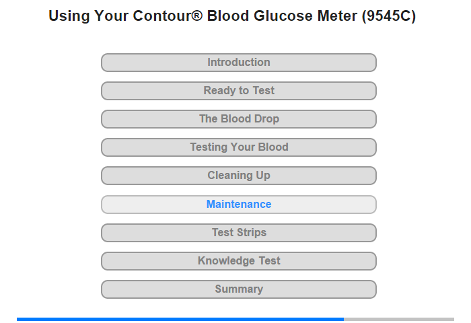
Task: View the Summary section
Action: [238, 289]
